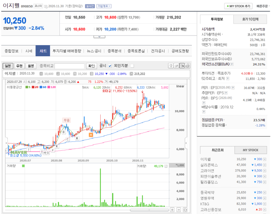Open 투자자별 매매동향 tab
Screen dimensions: 271x214
[67, 51]
